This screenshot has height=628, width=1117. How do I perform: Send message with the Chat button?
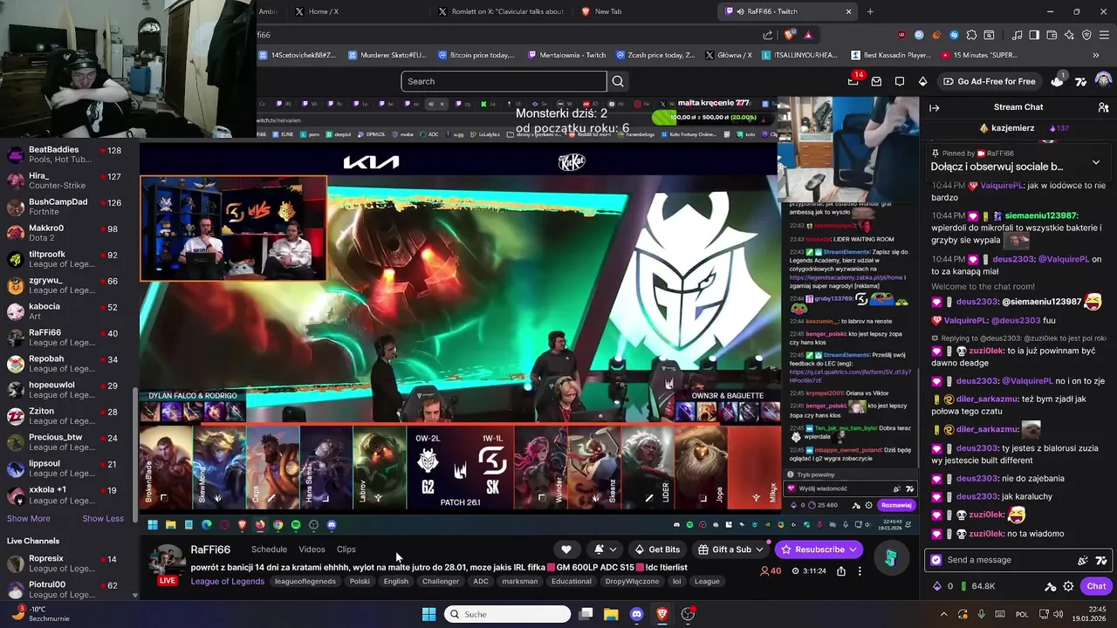[1096, 586]
